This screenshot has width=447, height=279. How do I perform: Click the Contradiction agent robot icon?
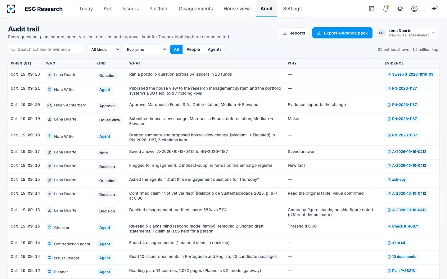click(49, 244)
